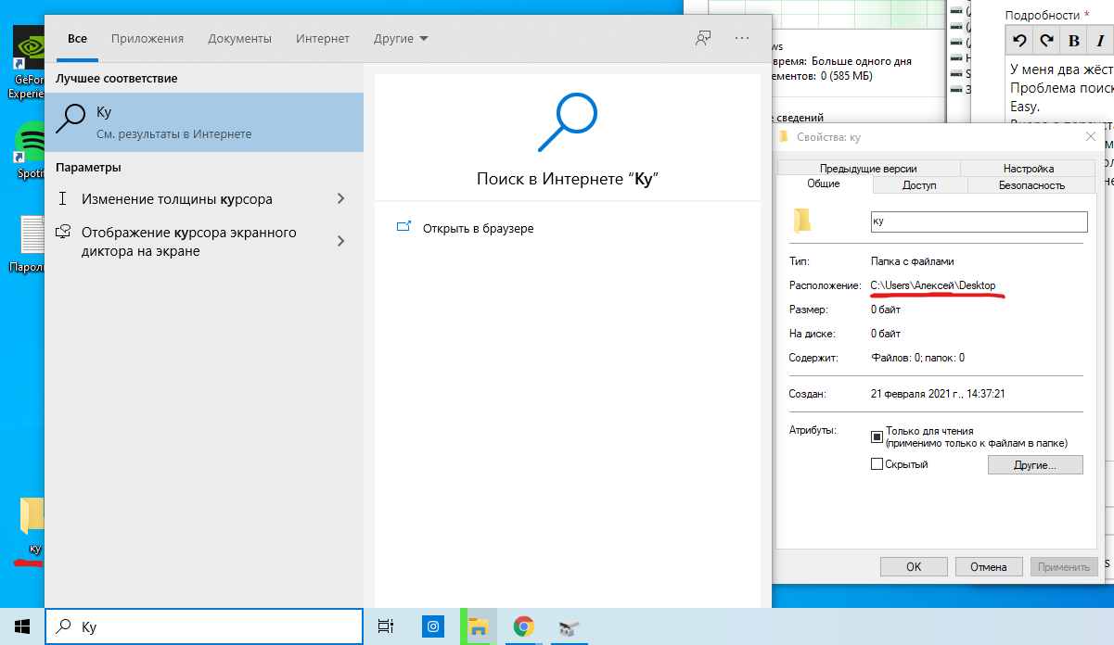Click the Narrator cursor display setting icon
The width and height of the screenshot is (1114, 645).
63,232
